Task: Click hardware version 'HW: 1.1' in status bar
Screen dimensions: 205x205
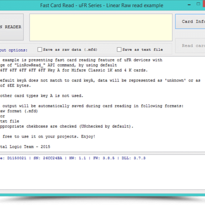Action: point(77,158)
